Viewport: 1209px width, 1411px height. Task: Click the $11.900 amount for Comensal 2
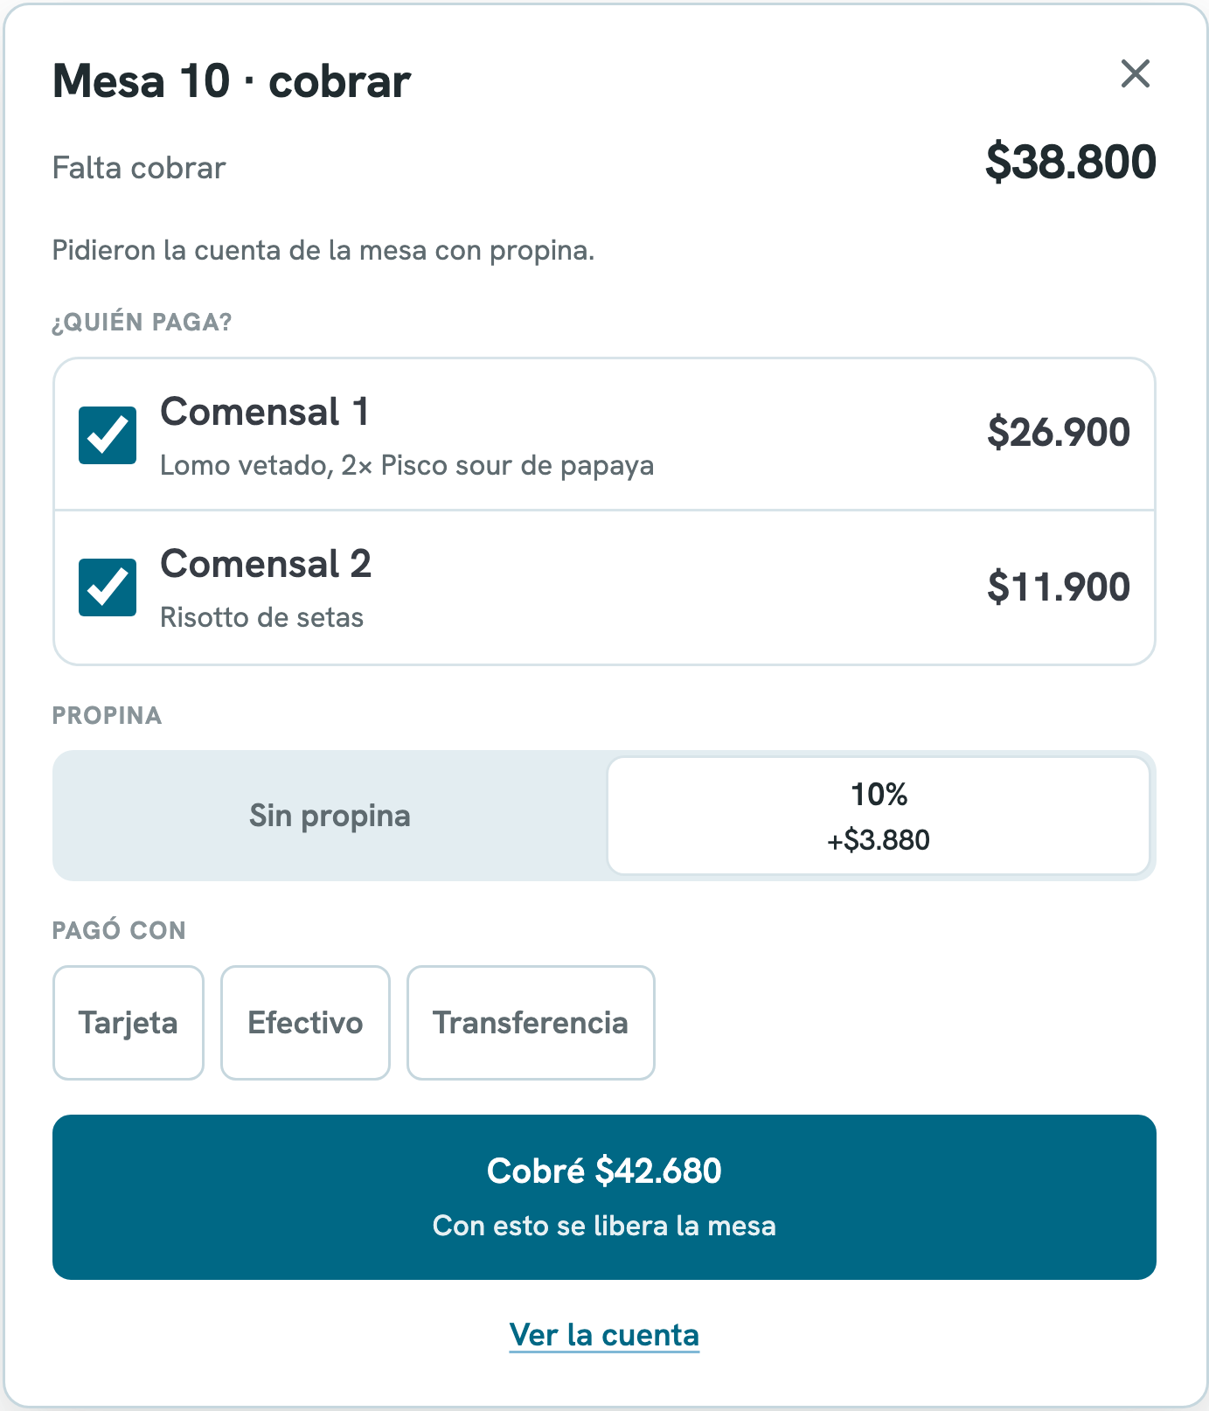(x=1059, y=587)
